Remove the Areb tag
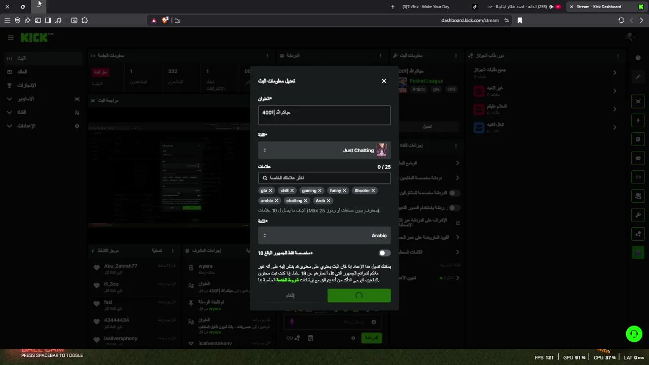The width and height of the screenshot is (649, 365). pyautogui.click(x=329, y=201)
